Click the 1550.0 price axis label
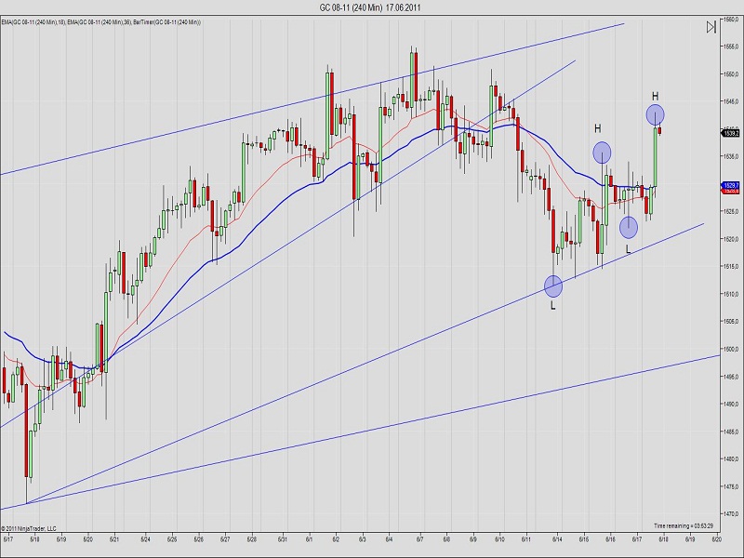The width and height of the screenshot is (744, 558). pyautogui.click(x=731, y=74)
